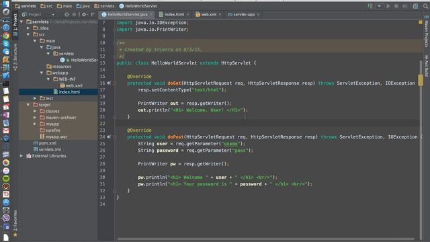Viewport: 430px width, 242px height.
Task: Click the servlets root breadcrumb
Action: tap(26, 6)
